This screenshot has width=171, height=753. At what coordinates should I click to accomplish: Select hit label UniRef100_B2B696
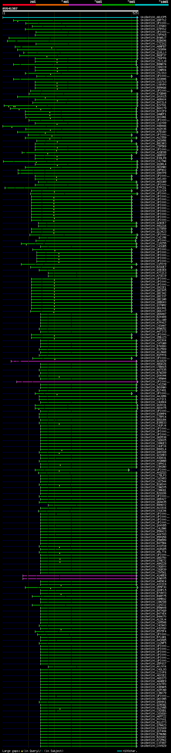153,41
